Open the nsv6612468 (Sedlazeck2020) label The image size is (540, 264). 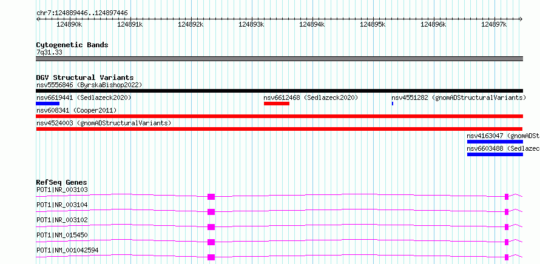(x=311, y=97)
